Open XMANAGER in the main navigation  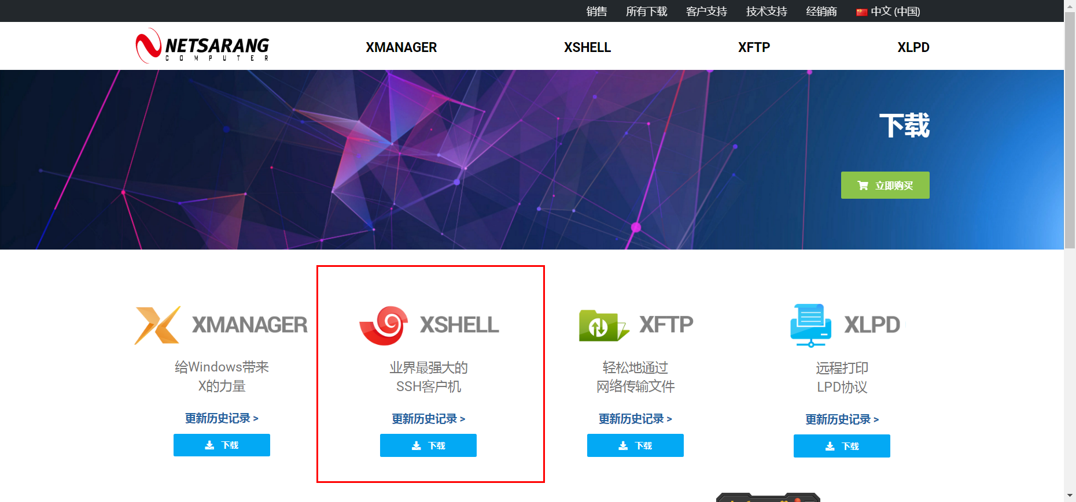[401, 47]
